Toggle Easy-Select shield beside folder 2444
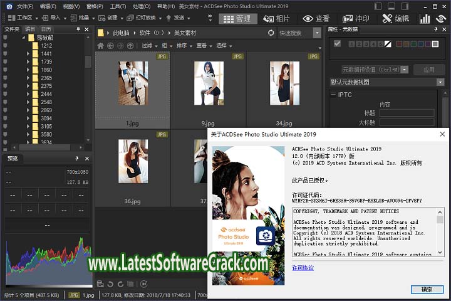The image size is (451, 301). [x=5, y=94]
